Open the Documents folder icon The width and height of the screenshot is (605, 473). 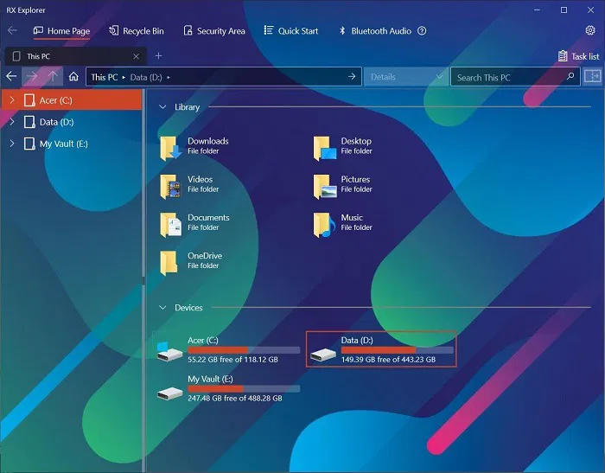click(x=170, y=224)
